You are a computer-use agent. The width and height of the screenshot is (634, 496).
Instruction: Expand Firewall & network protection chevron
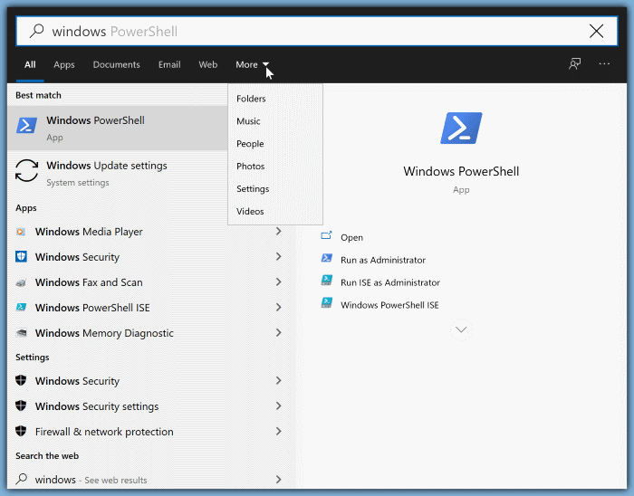tap(279, 432)
